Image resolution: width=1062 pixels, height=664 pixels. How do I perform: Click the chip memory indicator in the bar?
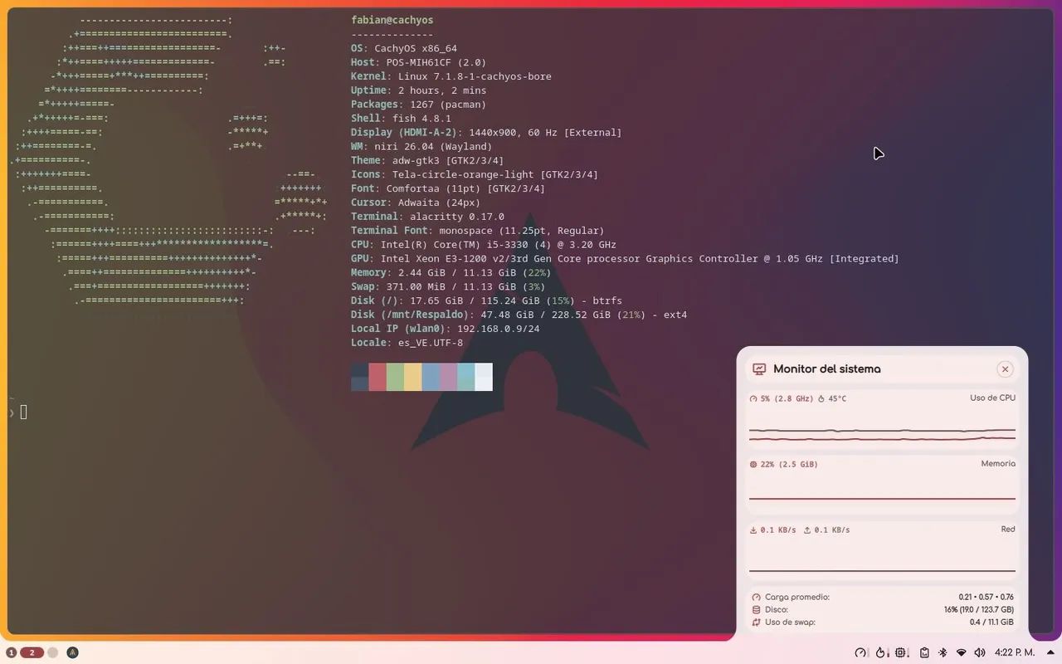[902, 652]
